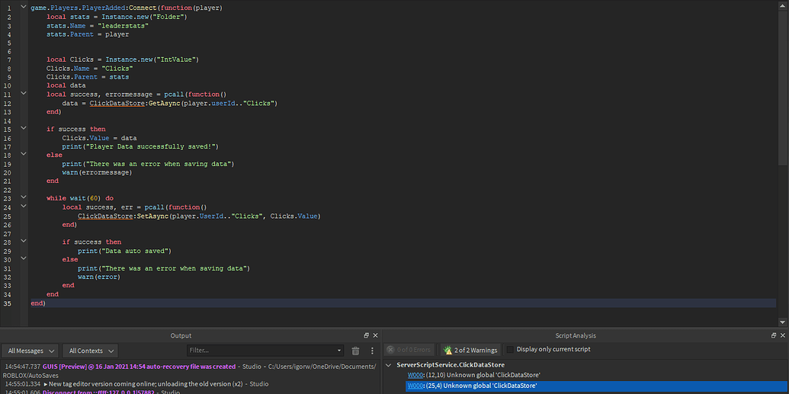Viewport: 789px width, 394px height.
Task: Collapse the 'if success then' block line 28
Action: pyautogui.click(x=23, y=242)
